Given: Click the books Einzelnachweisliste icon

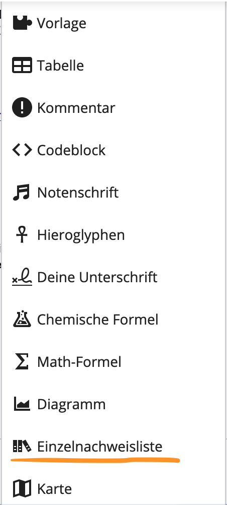Looking at the screenshot, I should [22, 446].
